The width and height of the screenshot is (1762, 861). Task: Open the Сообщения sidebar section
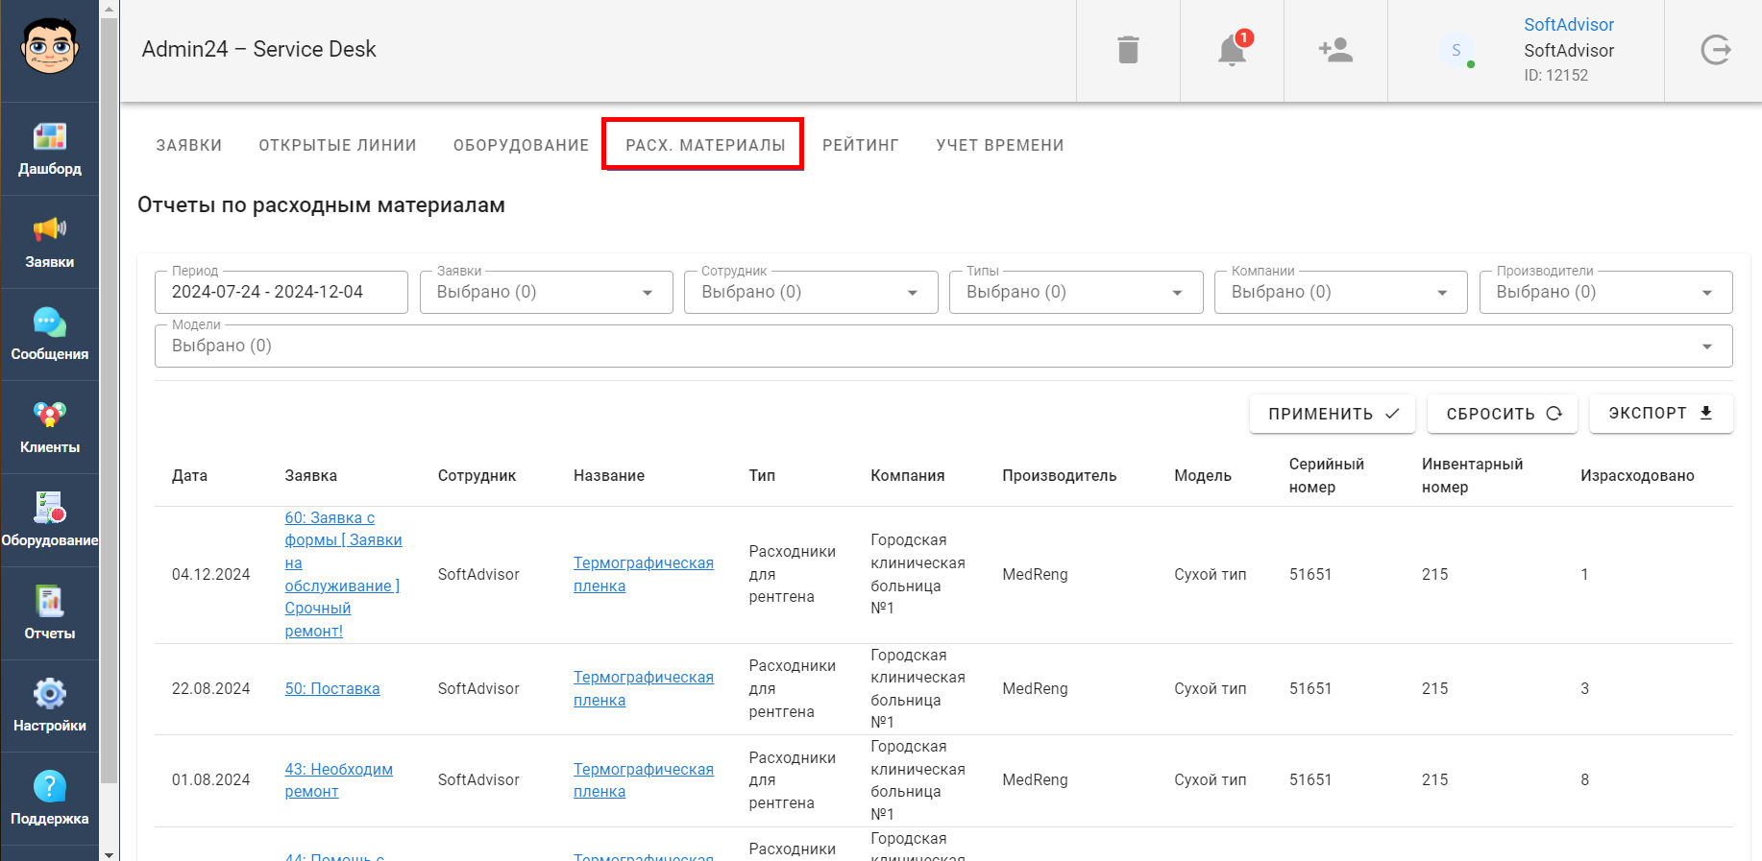(50, 334)
